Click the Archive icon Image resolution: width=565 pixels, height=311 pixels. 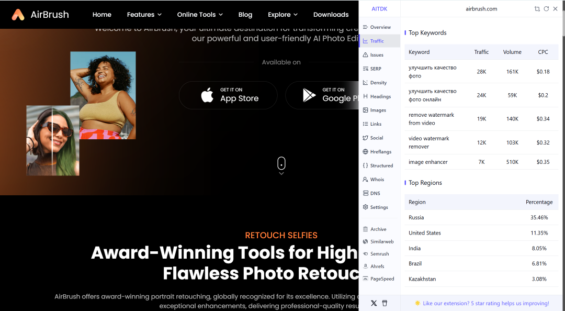coord(365,229)
